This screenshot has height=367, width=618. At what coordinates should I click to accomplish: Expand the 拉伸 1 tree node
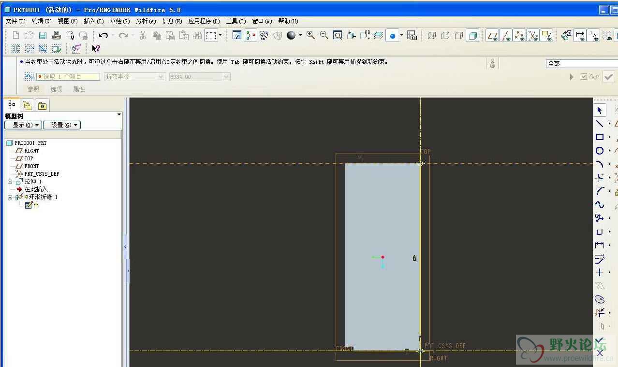tap(10, 182)
